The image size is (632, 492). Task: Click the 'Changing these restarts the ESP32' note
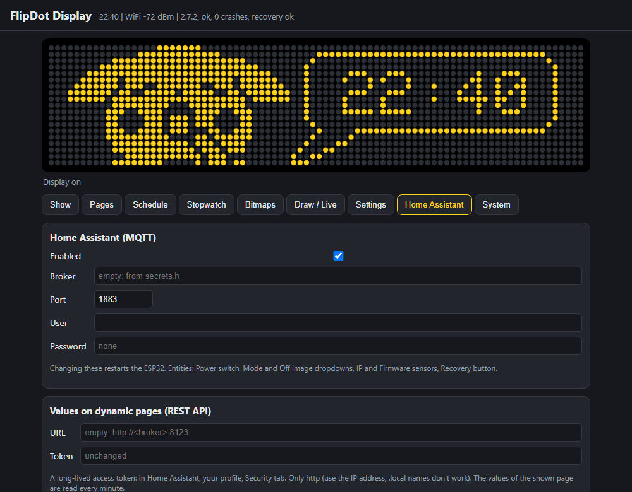[273, 368]
